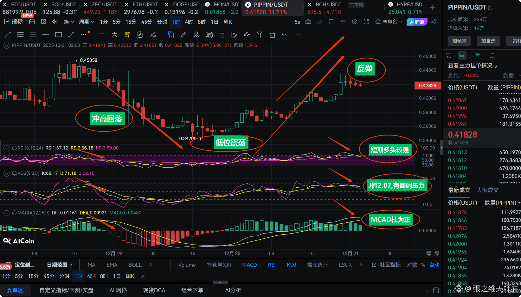521x297 pixels.
Task: Select the 4时 timeframe in top bar
Action: (x=189, y=22)
